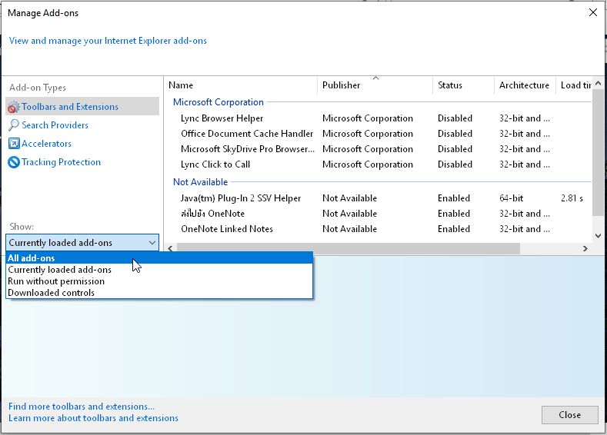
Task: Click the Tracking Protection blocked icon
Action: [x=14, y=162]
